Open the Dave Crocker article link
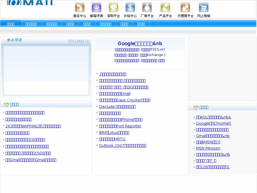The width and height of the screenshot is (257, 193). tap(124, 100)
